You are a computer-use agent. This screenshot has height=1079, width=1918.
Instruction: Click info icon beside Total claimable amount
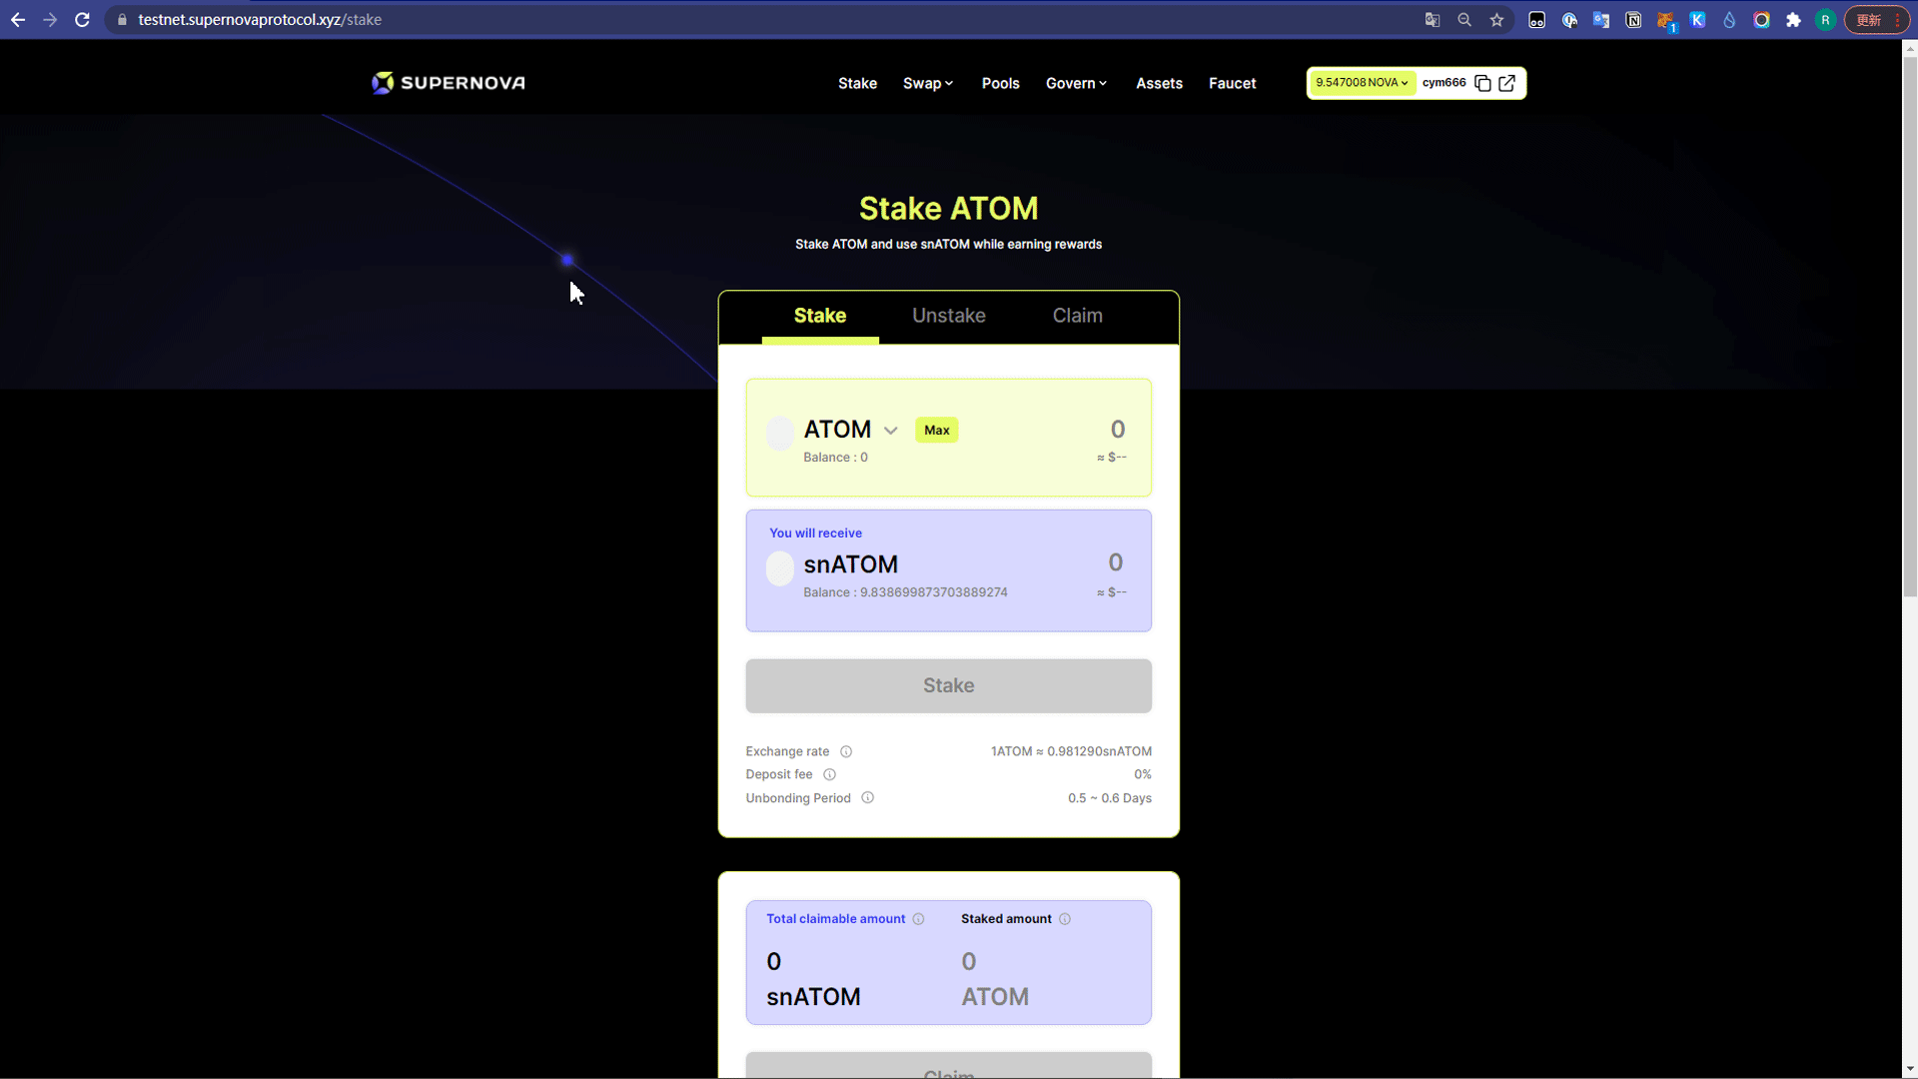click(918, 919)
